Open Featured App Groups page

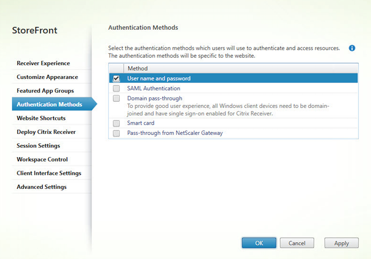click(x=51, y=91)
